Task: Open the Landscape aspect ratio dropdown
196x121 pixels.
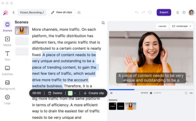Action: pyautogui.click(x=182, y=26)
